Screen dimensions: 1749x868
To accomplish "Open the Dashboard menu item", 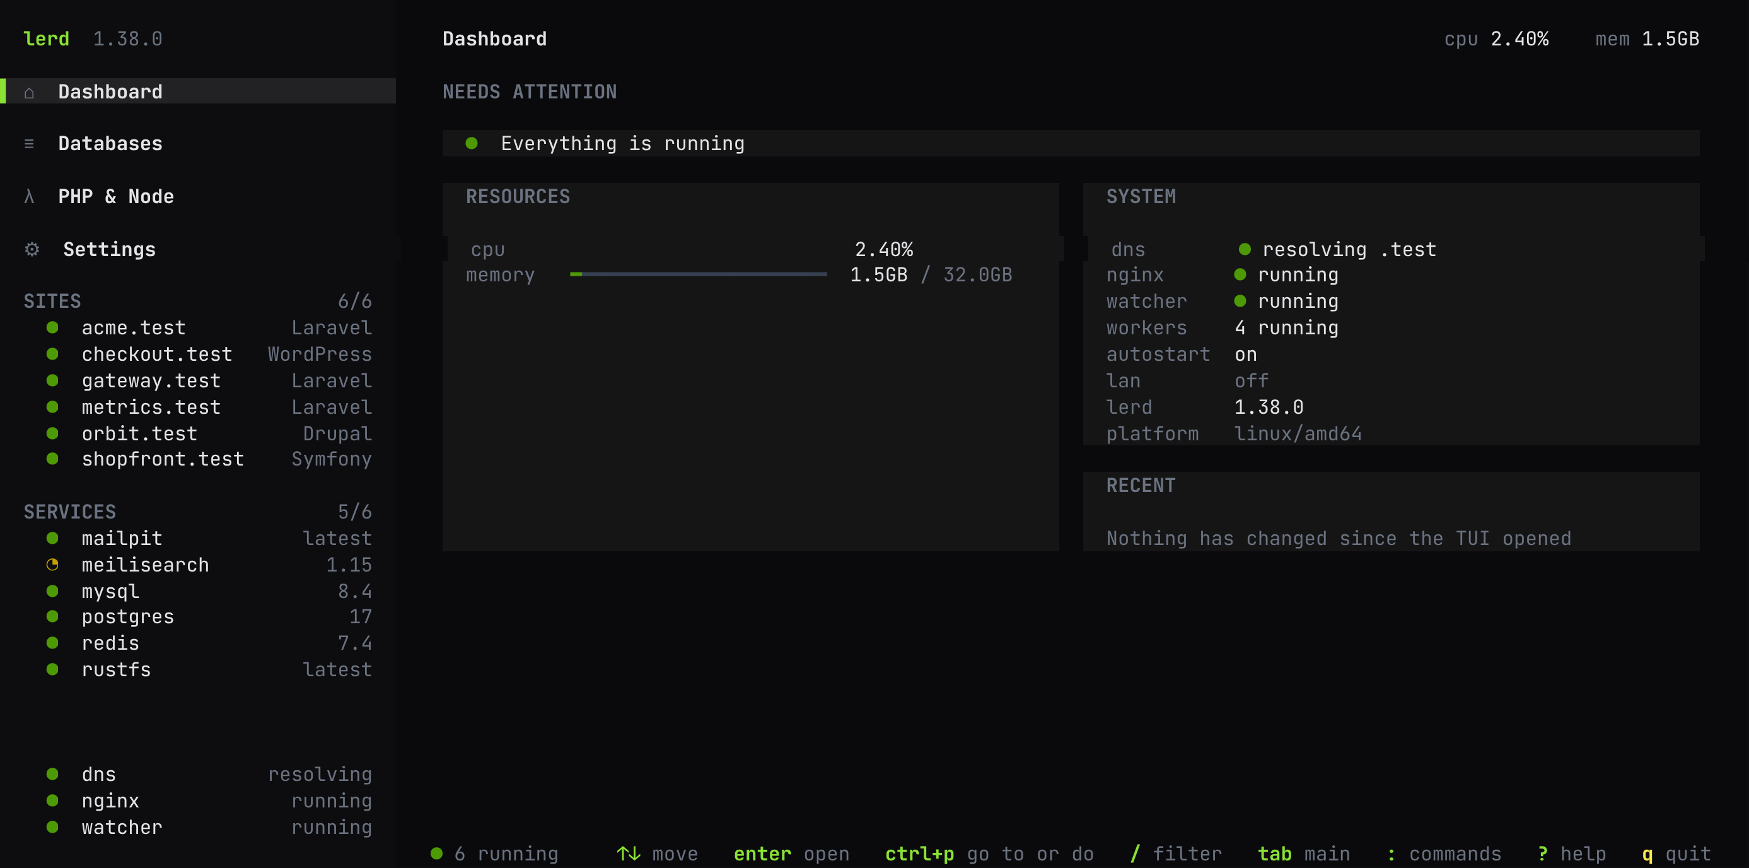I will 198,91.
